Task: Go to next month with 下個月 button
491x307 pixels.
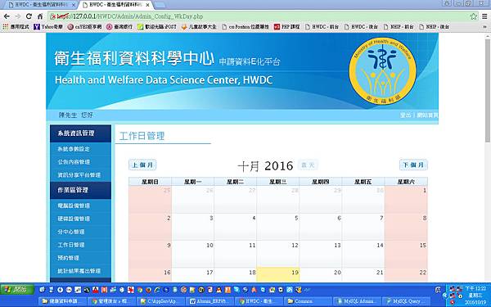Action: 413,165
